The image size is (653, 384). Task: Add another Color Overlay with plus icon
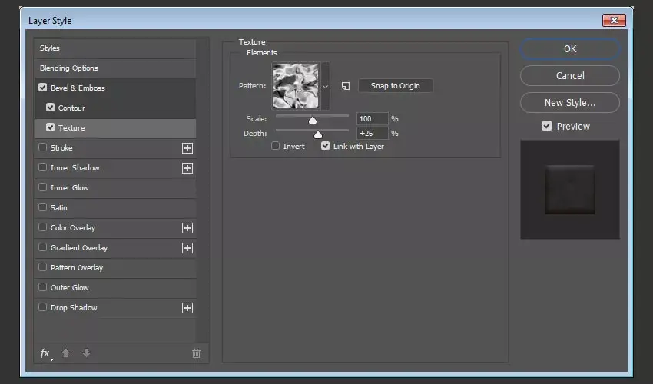point(187,228)
